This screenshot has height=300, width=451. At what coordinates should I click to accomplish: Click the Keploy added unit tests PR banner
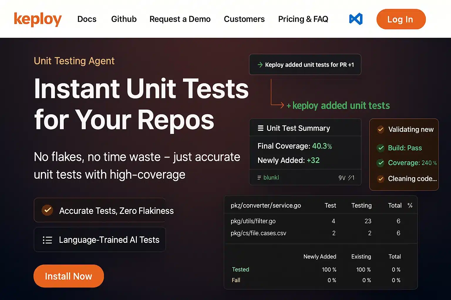coord(305,64)
